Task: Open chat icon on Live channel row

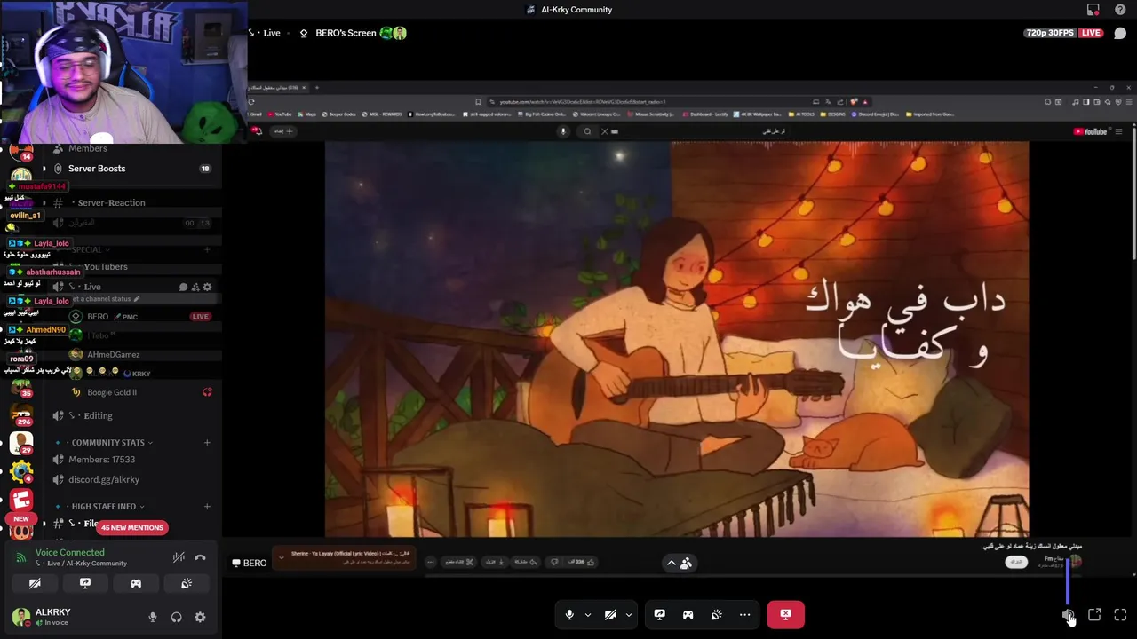Action: 183,287
